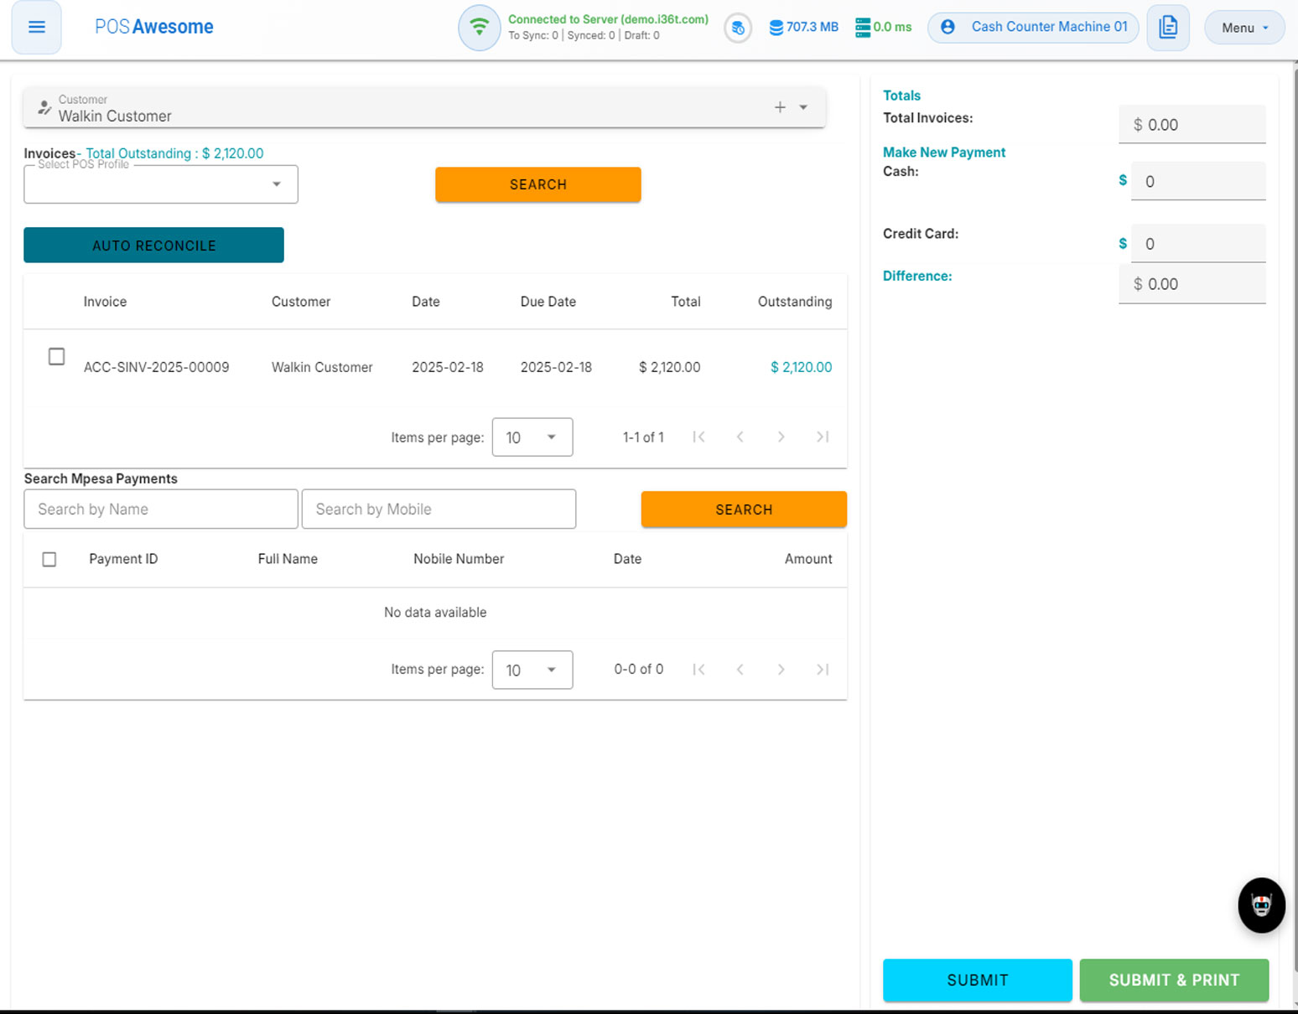Click the Cash payment amount field

click(1197, 182)
